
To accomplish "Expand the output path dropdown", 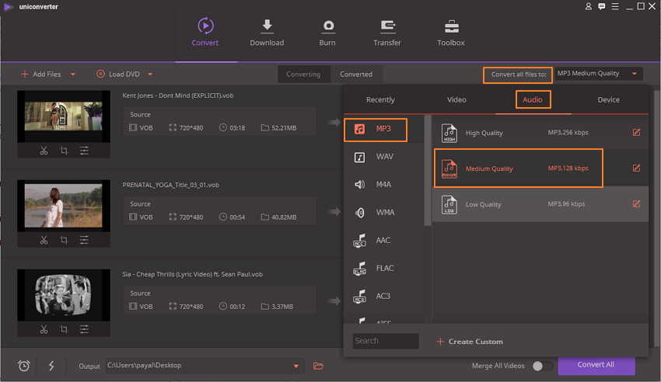I will click(296, 366).
